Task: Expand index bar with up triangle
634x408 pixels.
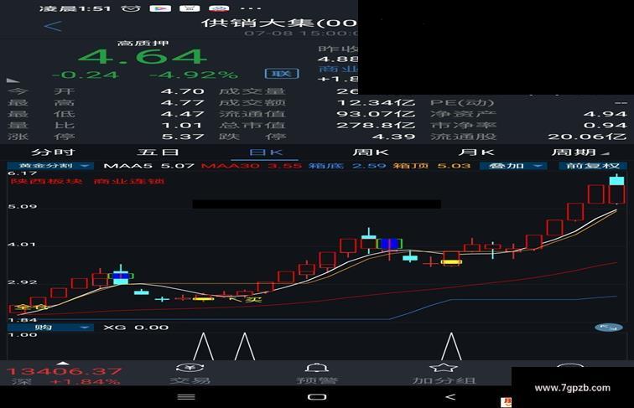Action: tap(63, 363)
